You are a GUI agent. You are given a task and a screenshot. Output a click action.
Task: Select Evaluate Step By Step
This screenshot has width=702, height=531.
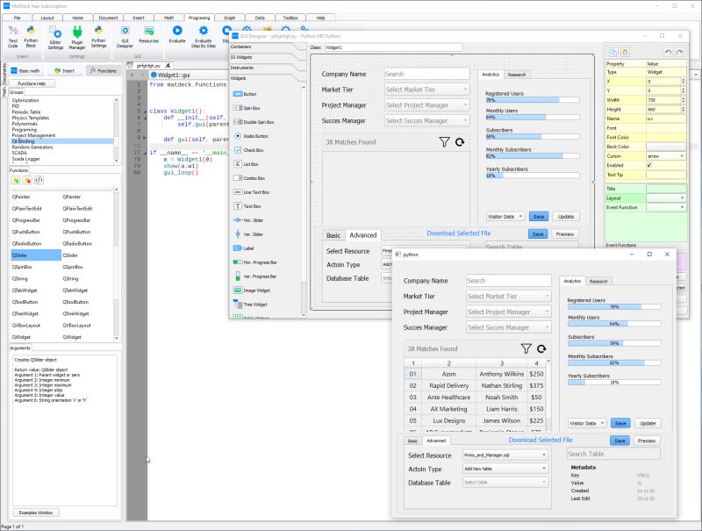(204, 37)
